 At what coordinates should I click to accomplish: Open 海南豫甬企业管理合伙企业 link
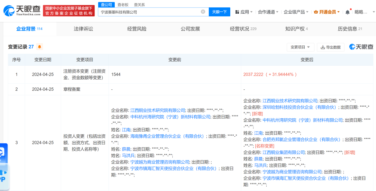pyautogui.click(x=167, y=136)
